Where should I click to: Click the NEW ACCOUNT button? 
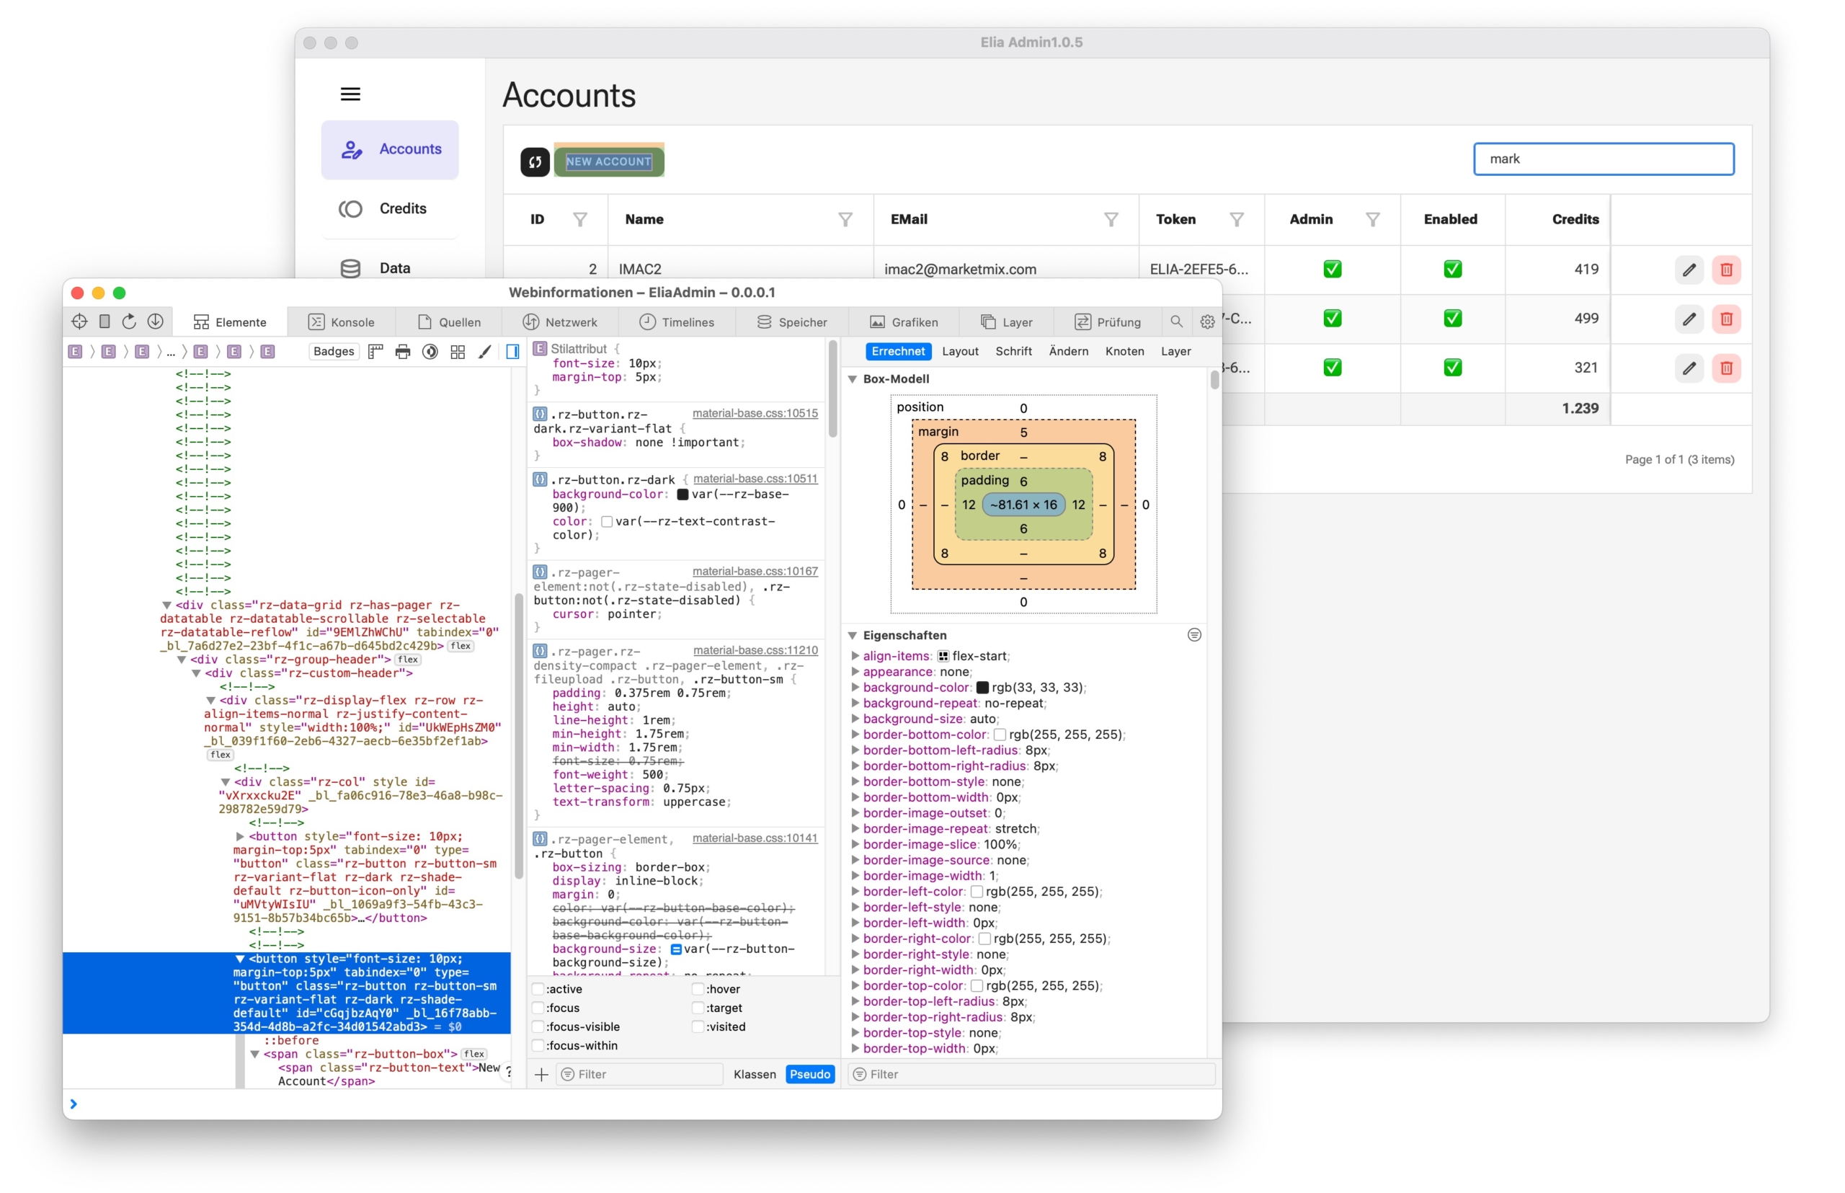pyautogui.click(x=609, y=161)
